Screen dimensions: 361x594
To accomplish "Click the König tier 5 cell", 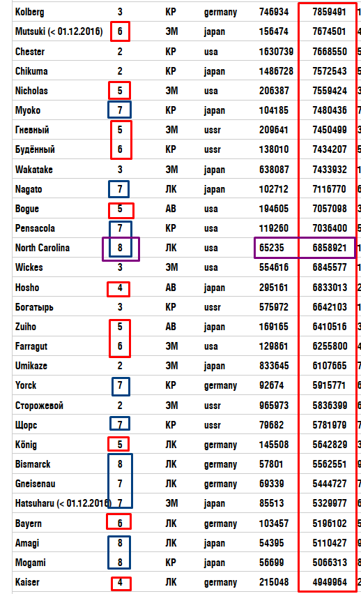I will pos(120,445).
